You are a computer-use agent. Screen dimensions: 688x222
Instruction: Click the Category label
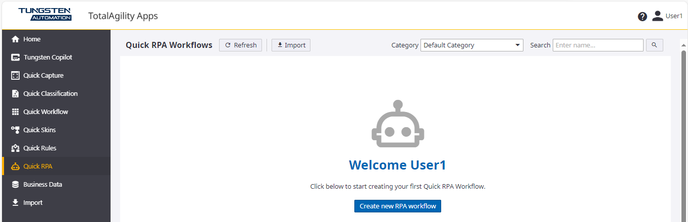[x=405, y=45]
